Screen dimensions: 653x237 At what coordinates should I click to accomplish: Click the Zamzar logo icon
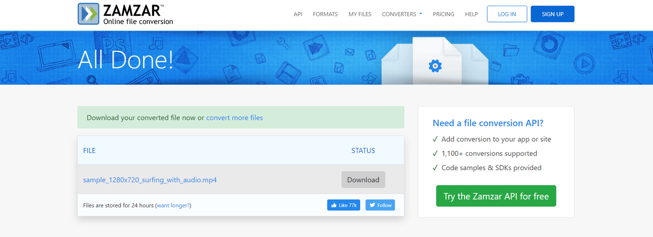coord(89,14)
